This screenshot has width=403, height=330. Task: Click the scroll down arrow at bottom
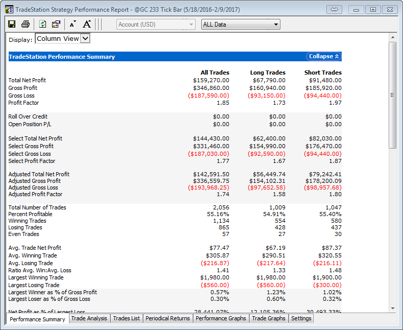(x=392, y=308)
